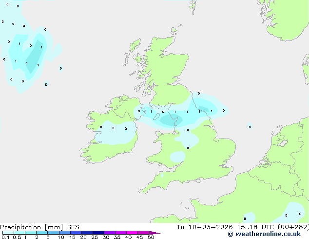Click the 20–25 mm legend color swatch
Viewport: 309px width, 239px height.
pyautogui.click(x=87, y=233)
